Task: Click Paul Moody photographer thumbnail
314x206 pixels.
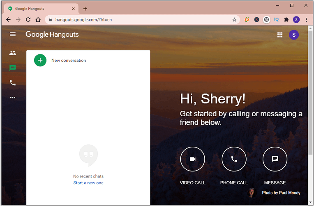Action: coord(251,193)
